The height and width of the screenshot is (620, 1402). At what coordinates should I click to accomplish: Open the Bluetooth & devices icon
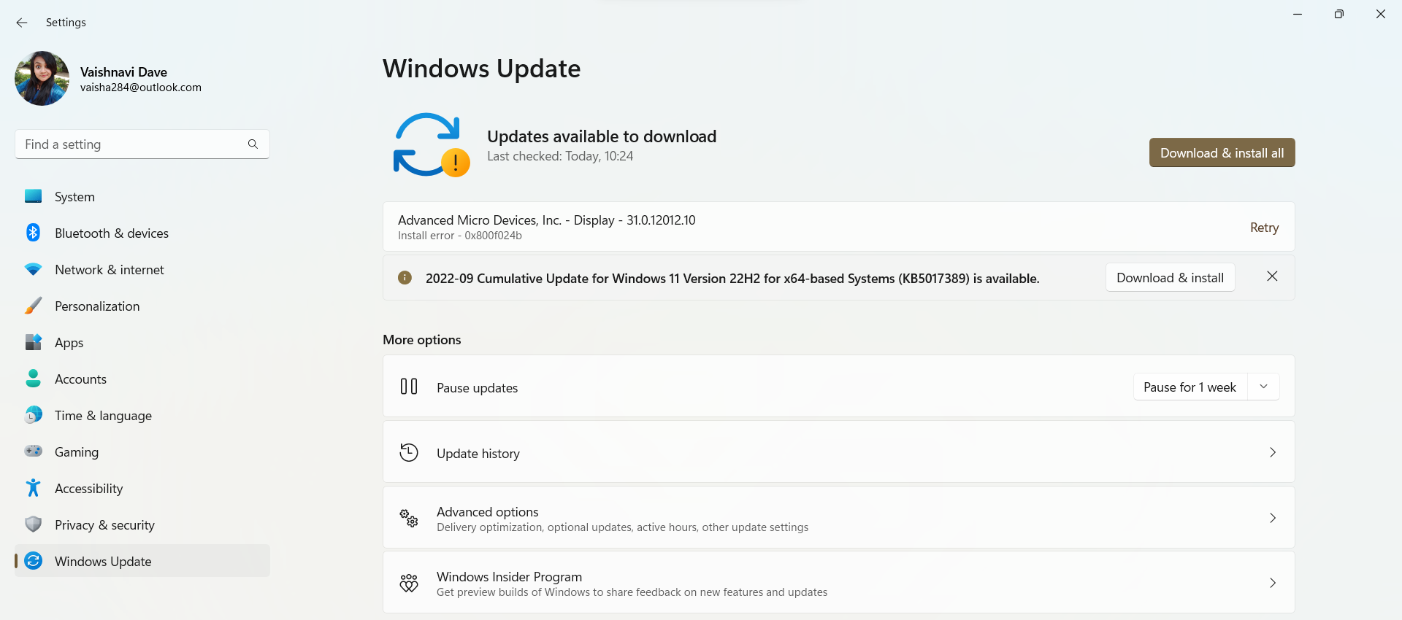[34, 233]
